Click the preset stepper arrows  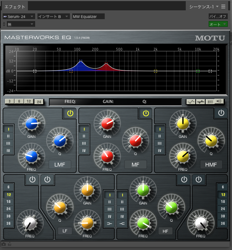[x=4, y=24]
